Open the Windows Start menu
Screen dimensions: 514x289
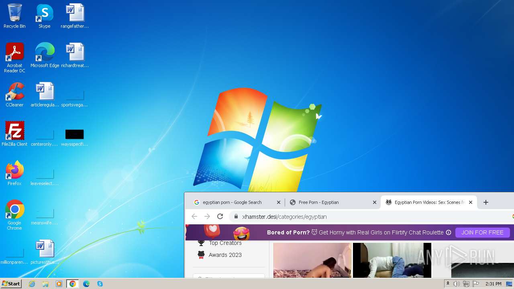coord(11,284)
